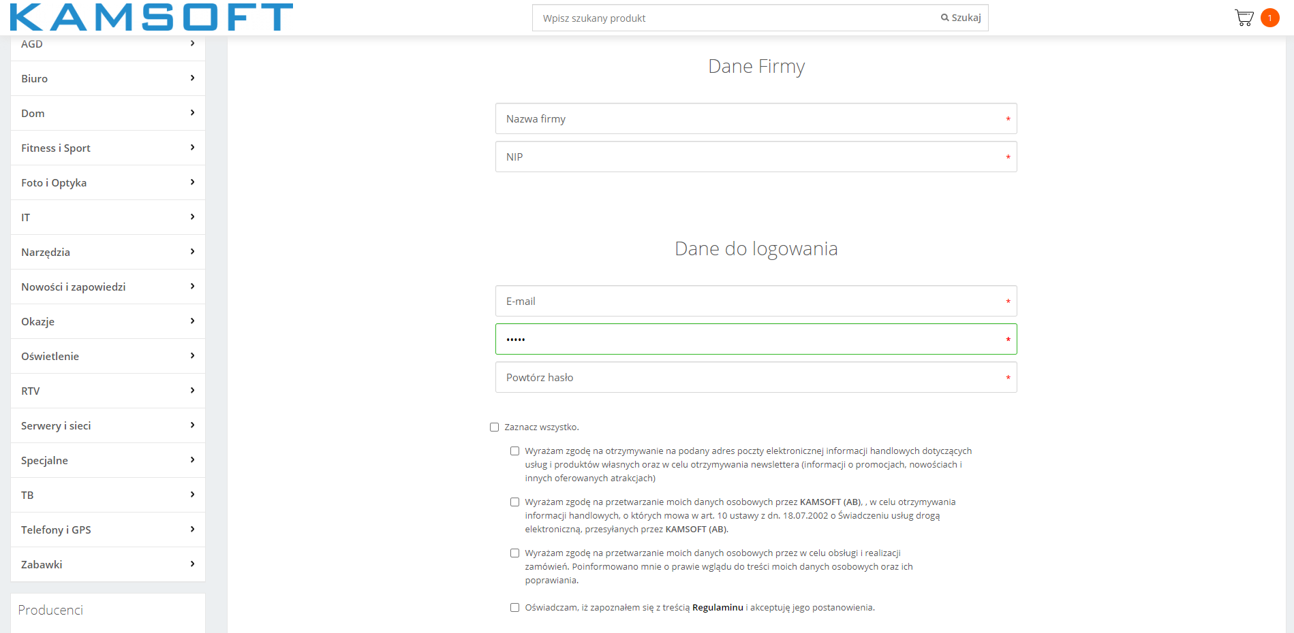This screenshot has height=633, width=1294.
Task: Click the Dane Firmy heading
Action: pos(756,67)
